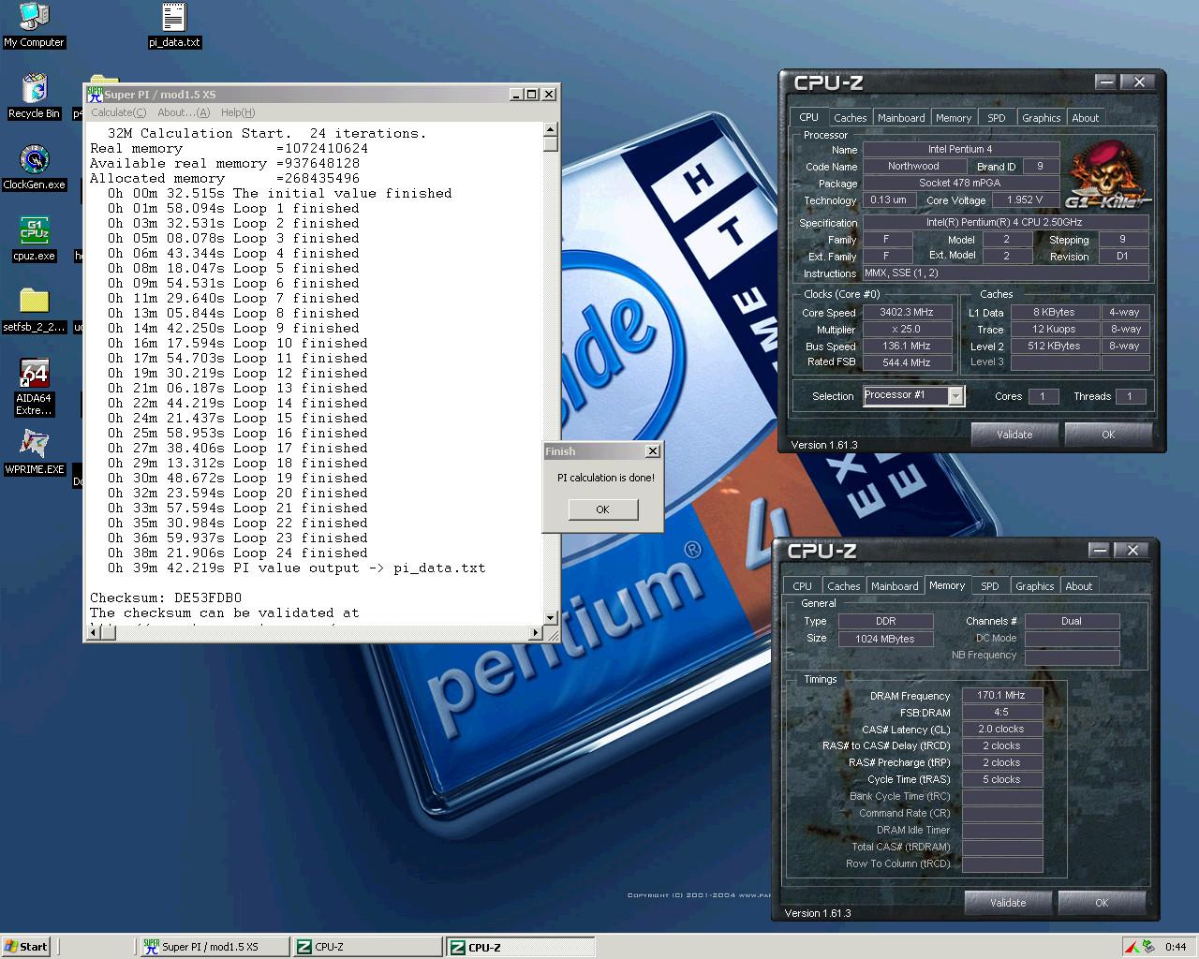Select Caches tab in the bottom CPU-Z window
The height and width of the screenshot is (959, 1199).
843,586
